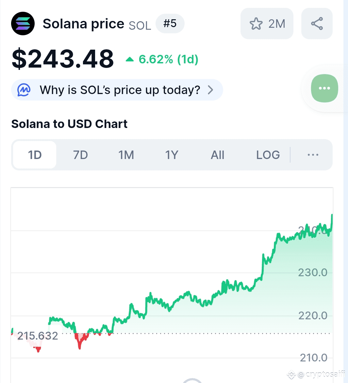
Task: Click the 6.62% (1d) change label
Action: point(168,59)
